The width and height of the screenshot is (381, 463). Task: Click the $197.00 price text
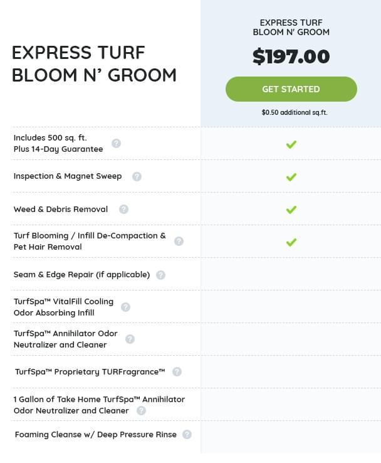(291, 57)
